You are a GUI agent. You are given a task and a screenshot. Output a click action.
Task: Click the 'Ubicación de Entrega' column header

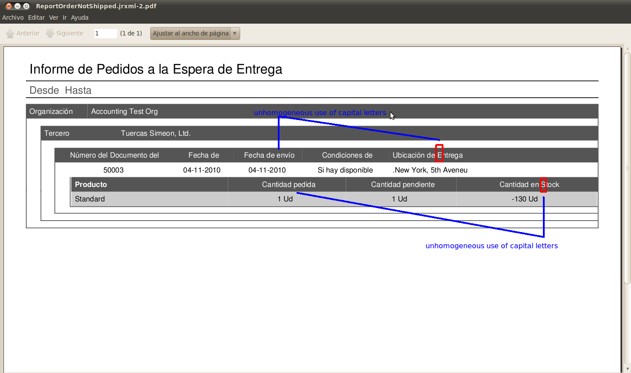pos(428,155)
